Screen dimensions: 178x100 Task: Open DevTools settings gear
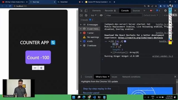[165, 11]
